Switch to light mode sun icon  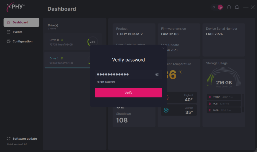(214, 7)
